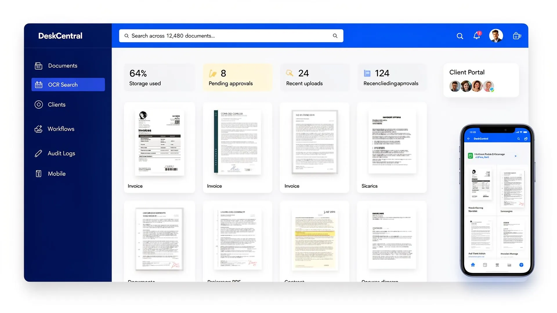Image resolution: width=557 pixels, height=313 pixels.
Task: Click the blue icon next to 124
Action: click(367, 73)
